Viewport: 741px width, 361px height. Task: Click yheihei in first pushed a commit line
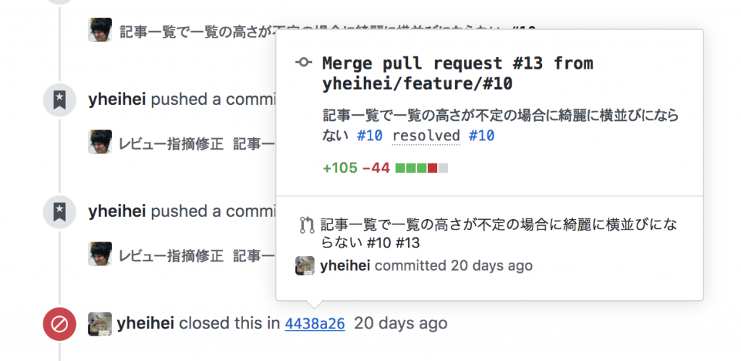point(117,100)
